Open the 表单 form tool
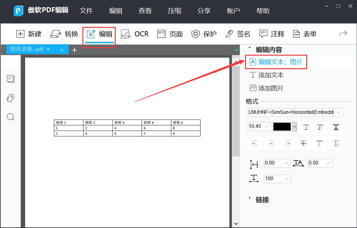 point(305,34)
